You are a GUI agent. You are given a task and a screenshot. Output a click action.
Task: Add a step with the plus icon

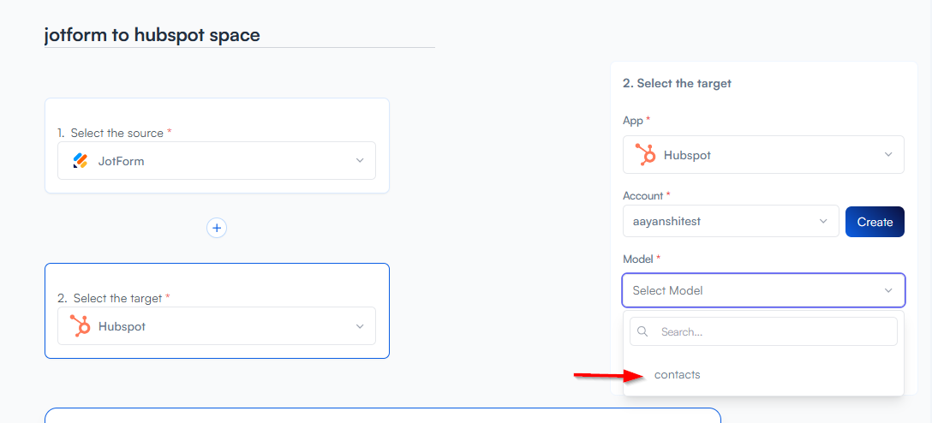[217, 228]
